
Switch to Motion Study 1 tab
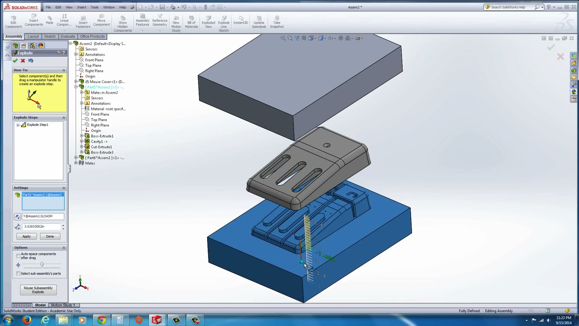pos(63,305)
